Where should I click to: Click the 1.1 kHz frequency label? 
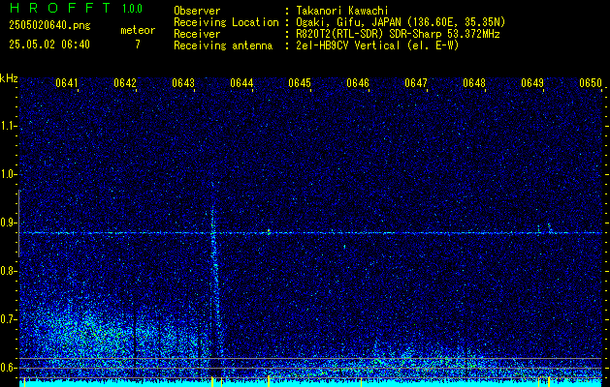[x=8, y=126]
